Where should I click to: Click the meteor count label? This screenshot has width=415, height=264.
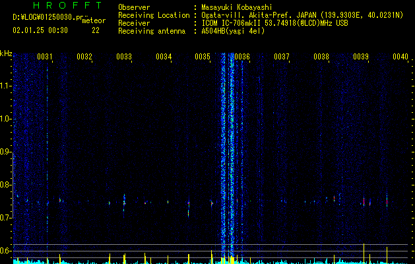pos(94,20)
